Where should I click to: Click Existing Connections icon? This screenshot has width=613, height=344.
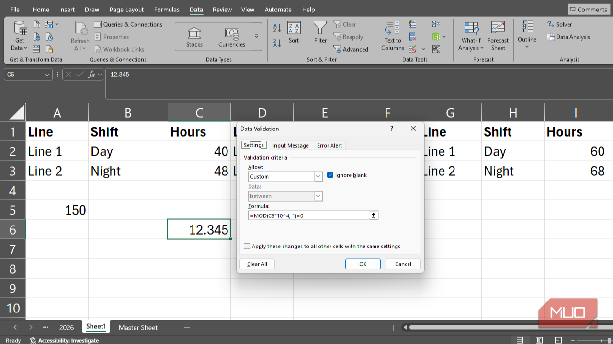49,49
